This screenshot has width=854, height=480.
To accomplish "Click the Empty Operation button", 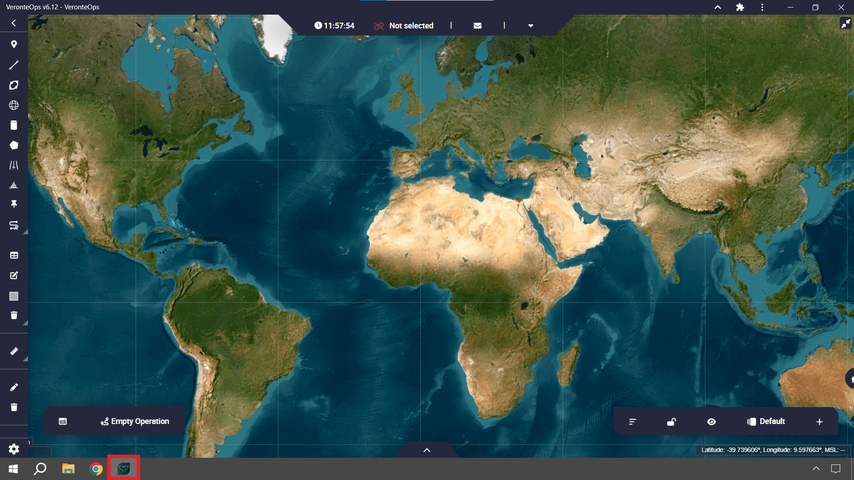I will [x=135, y=421].
